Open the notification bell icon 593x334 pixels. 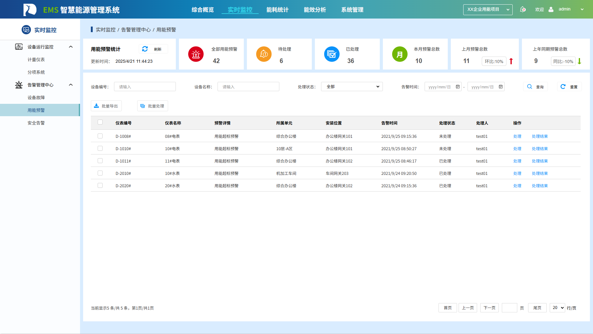click(x=523, y=9)
